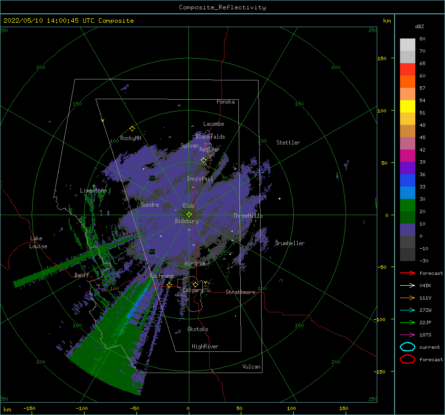The height and width of the screenshot is (415, 445).
Task: Click the Drumheller city label
Action: (x=290, y=243)
